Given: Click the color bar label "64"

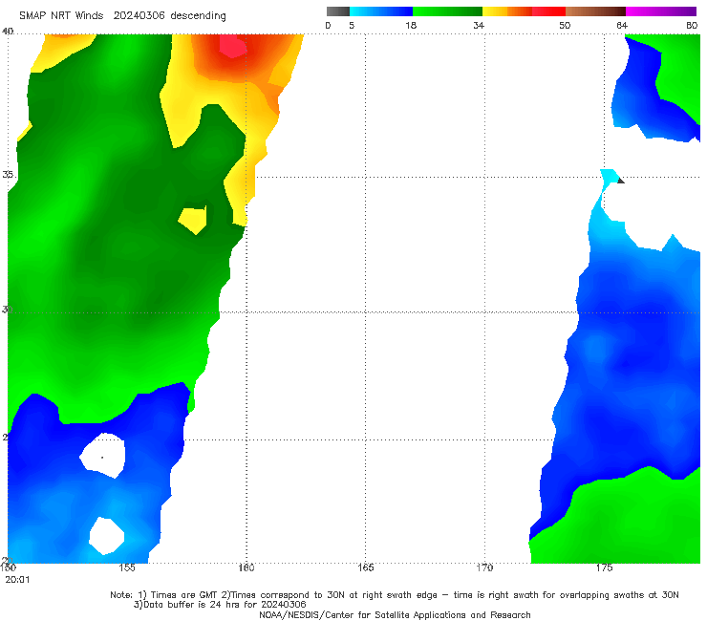Looking at the screenshot, I should coord(622,25).
